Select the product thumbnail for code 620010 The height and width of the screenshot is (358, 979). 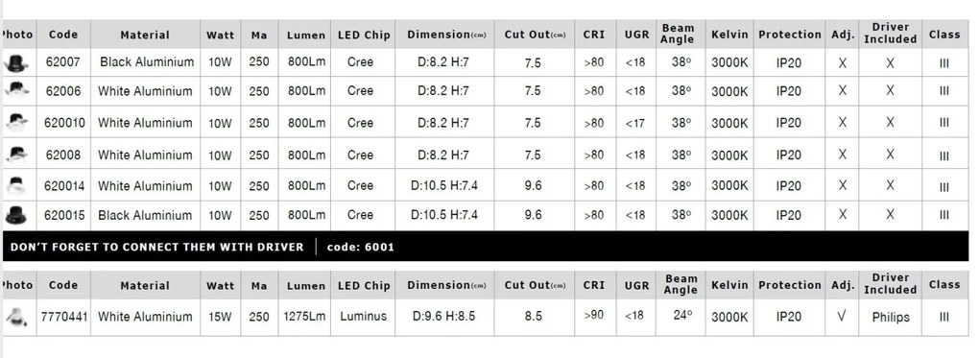click(17, 121)
